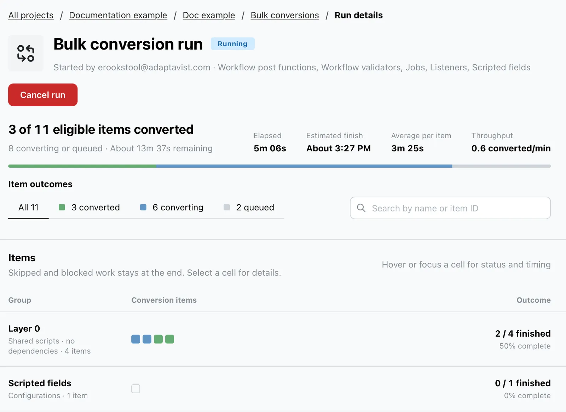This screenshot has height=412, width=566.
Task: Focus the search by name field
Action: pyautogui.click(x=450, y=208)
